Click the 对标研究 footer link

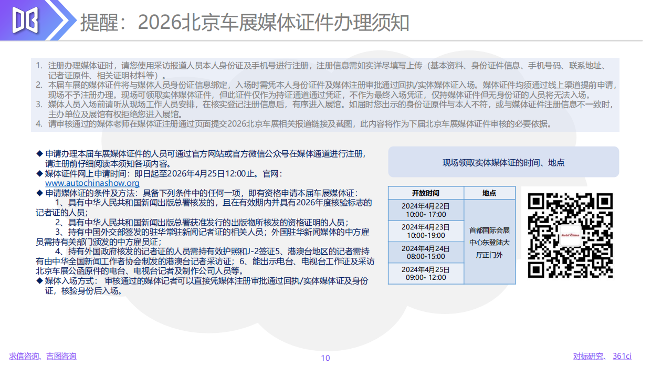click(x=589, y=356)
